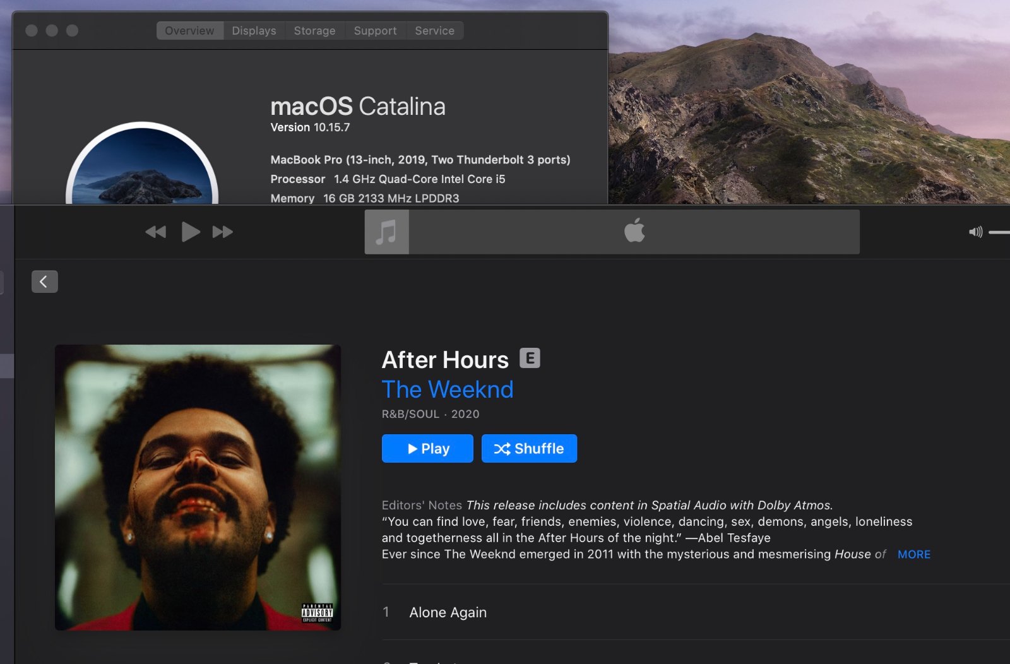This screenshot has width=1010, height=664.
Task: Open the Displays tab
Action: 254,30
